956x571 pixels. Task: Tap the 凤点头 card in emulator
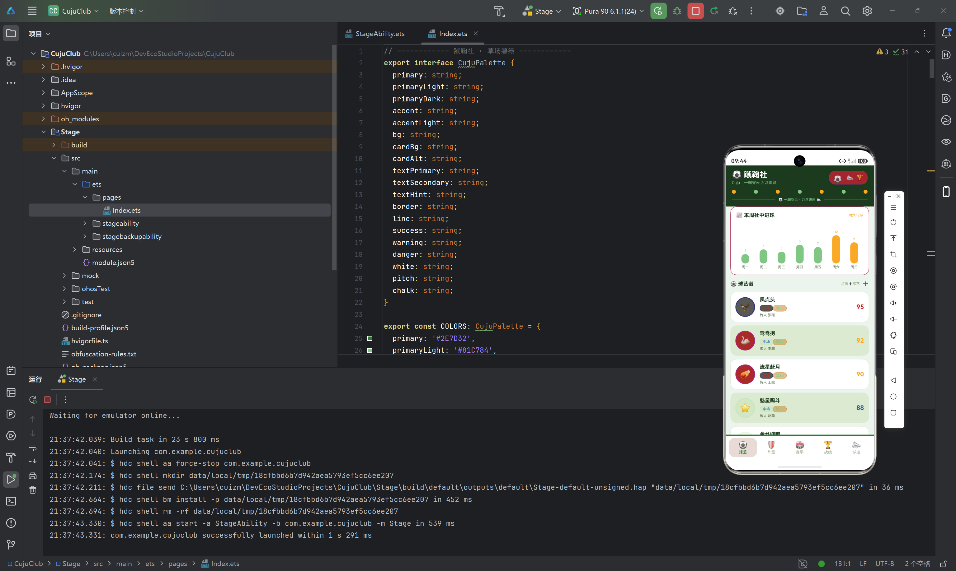point(799,307)
